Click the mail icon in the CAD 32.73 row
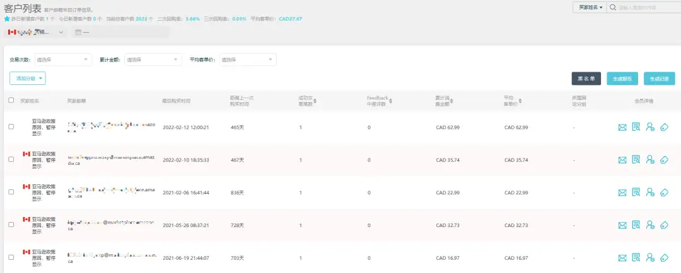681x273 pixels. (622, 225)
